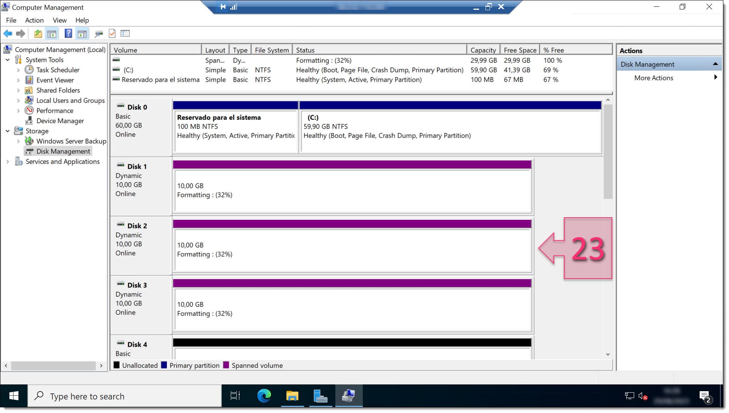Select the Disk 4 label box

point(141,348)
